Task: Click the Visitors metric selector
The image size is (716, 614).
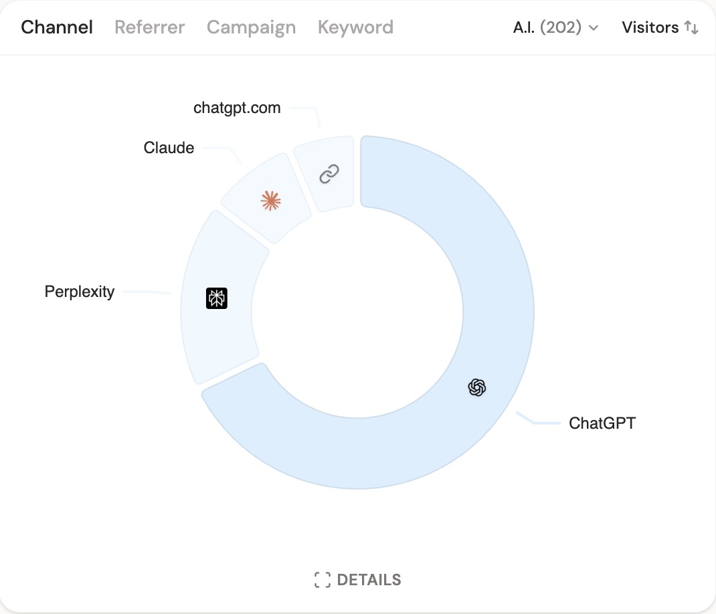Action: coord(660,27)
